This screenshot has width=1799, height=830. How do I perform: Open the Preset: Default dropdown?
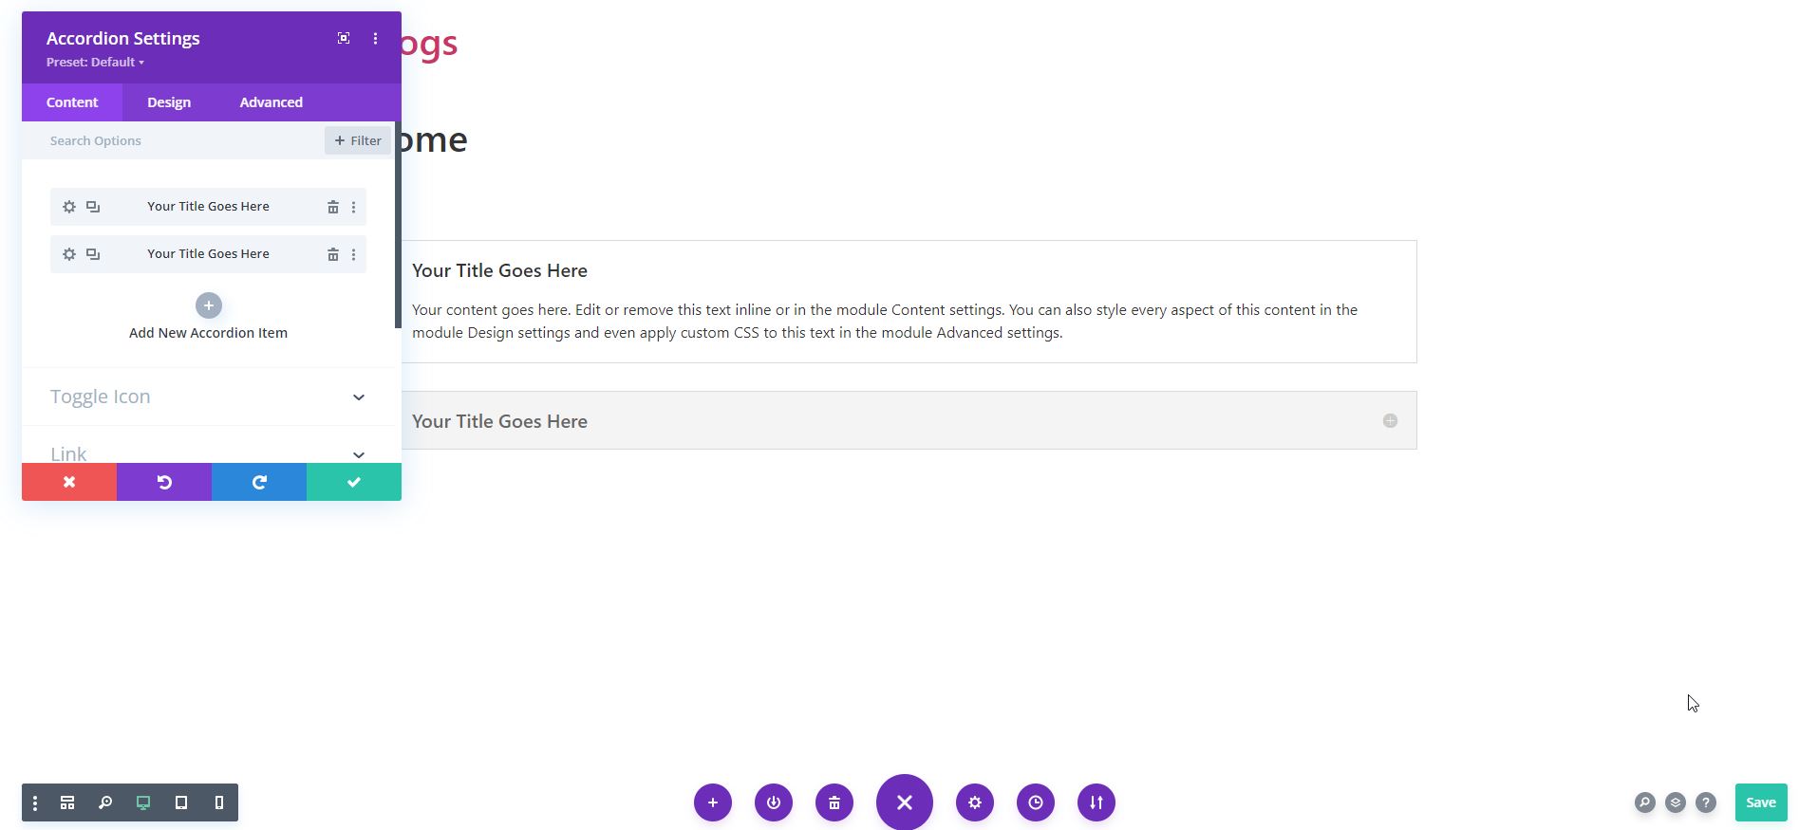coord(95,62)
